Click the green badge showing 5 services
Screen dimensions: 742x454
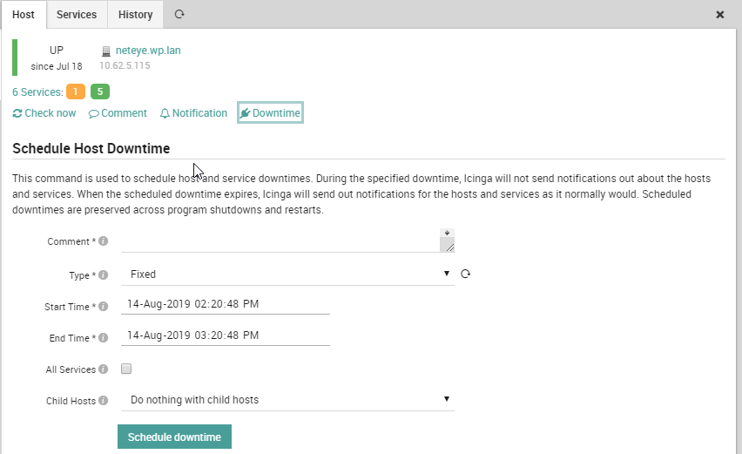pyautogui.click(x=100, y=91)
